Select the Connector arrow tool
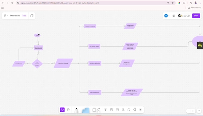The image size is (203, 116). coord(99,109)
